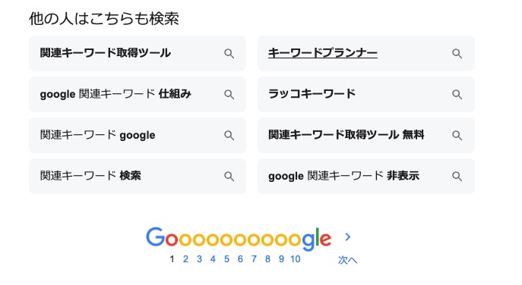
Task: Go to results page 3
Action: pos(199,259)
